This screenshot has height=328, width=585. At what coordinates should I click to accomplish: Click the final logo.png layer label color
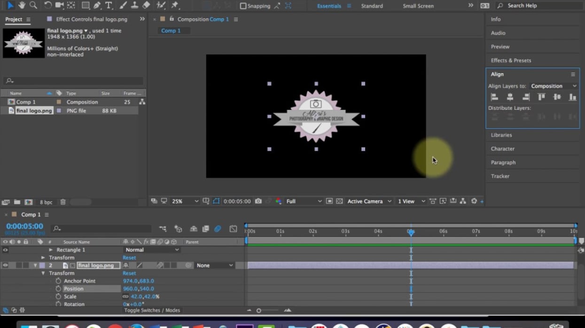[42, 266]
